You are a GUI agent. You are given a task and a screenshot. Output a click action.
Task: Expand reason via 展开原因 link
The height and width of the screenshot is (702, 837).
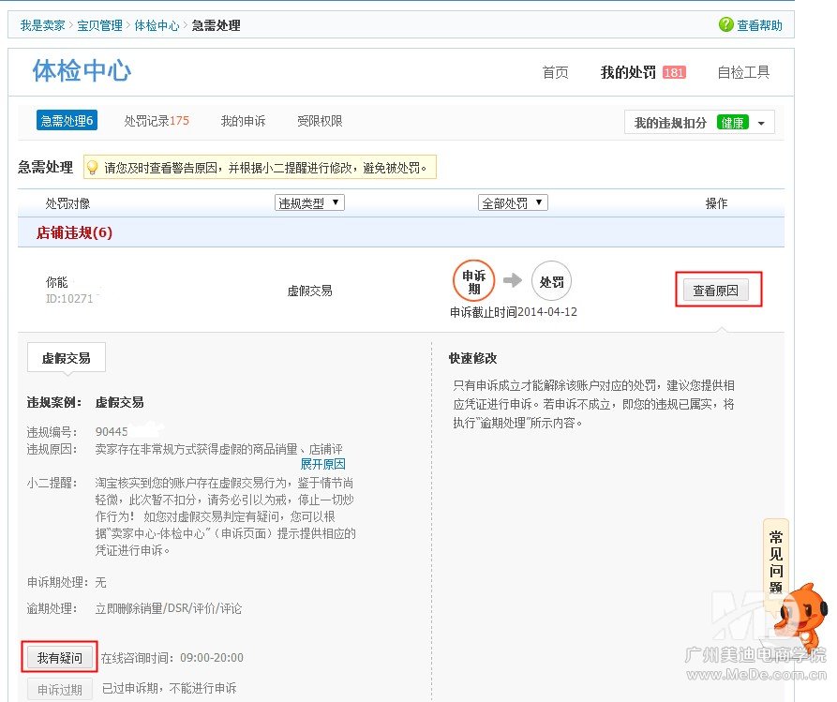tap(322, 464)
